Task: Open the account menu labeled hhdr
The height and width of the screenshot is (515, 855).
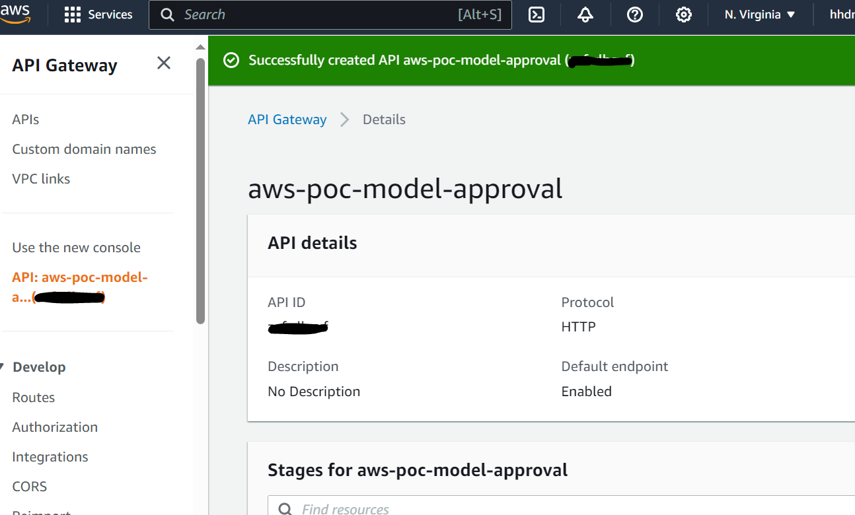Action: (842, 14)
